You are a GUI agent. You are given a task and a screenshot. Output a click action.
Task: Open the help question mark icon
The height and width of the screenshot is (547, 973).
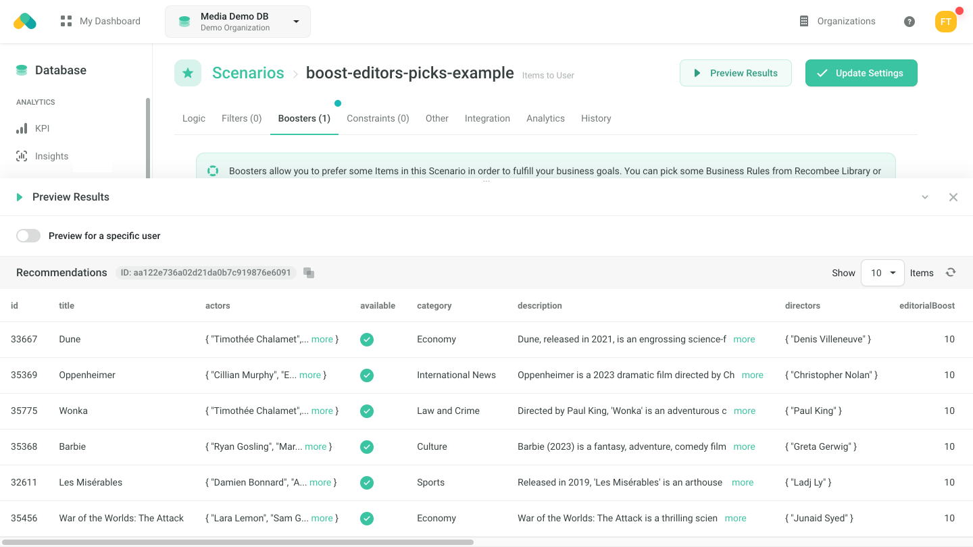tap(909, 21)
